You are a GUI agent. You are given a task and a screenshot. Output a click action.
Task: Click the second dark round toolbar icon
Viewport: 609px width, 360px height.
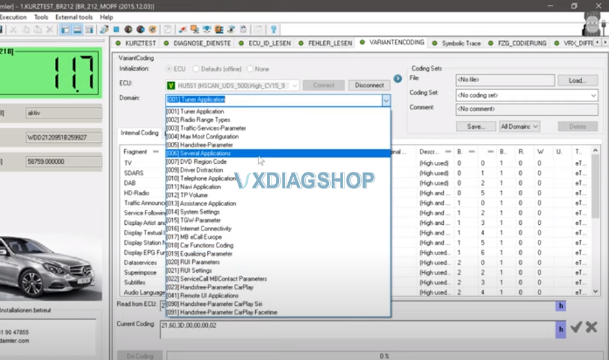tap(140, 29)
